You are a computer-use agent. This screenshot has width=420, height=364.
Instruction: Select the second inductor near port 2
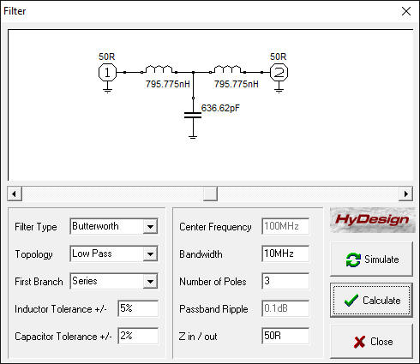click(227, 69)
